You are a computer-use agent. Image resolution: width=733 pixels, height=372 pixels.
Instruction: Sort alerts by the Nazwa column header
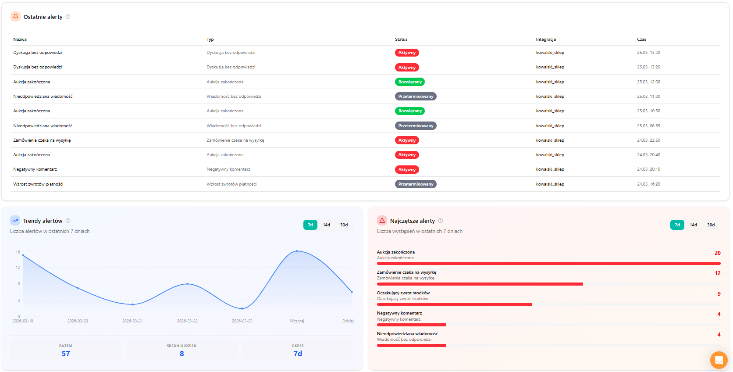click(20, 39)
